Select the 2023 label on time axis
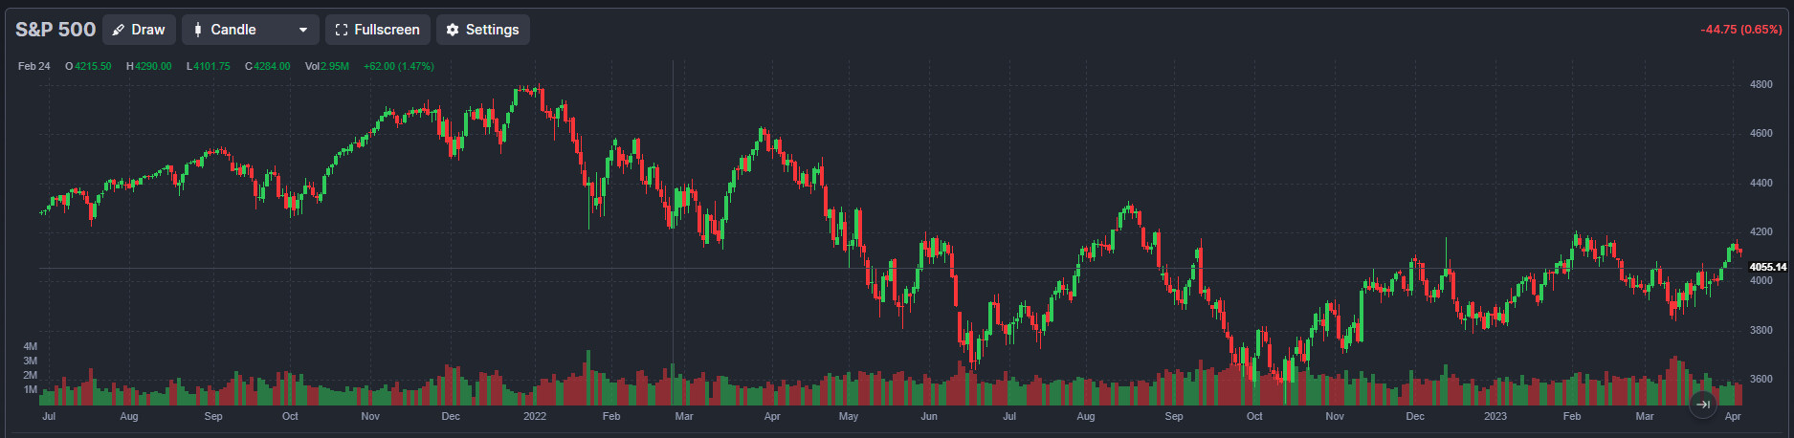 click(1495, 417)
